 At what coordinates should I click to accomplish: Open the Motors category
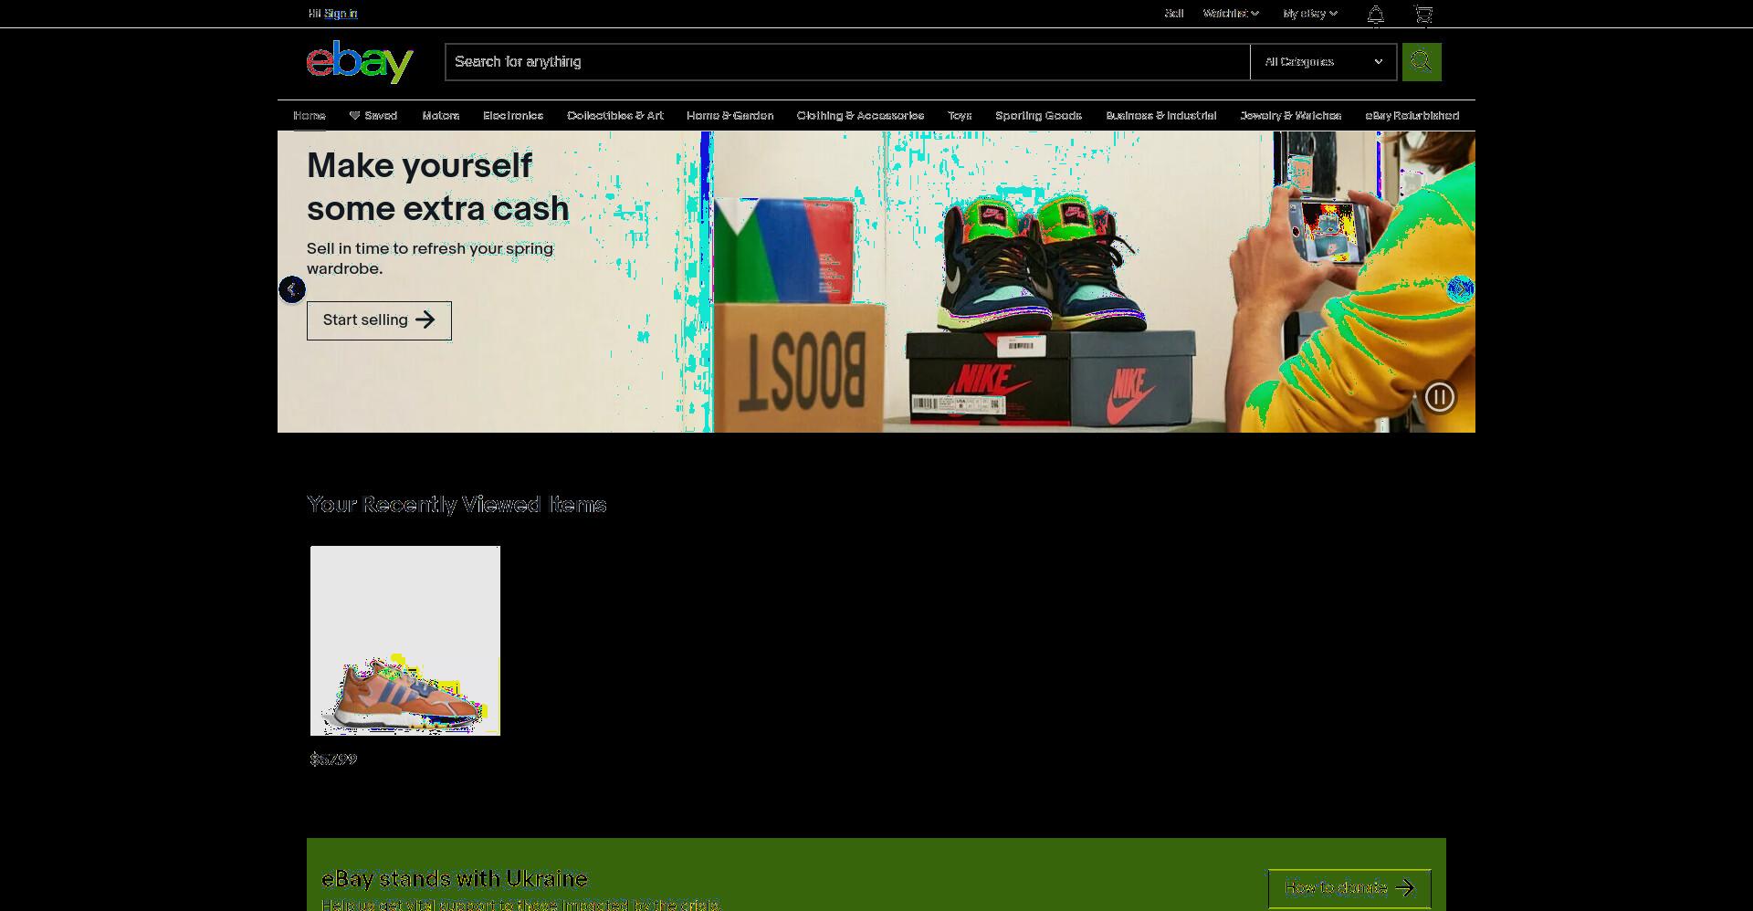[441, 116]
